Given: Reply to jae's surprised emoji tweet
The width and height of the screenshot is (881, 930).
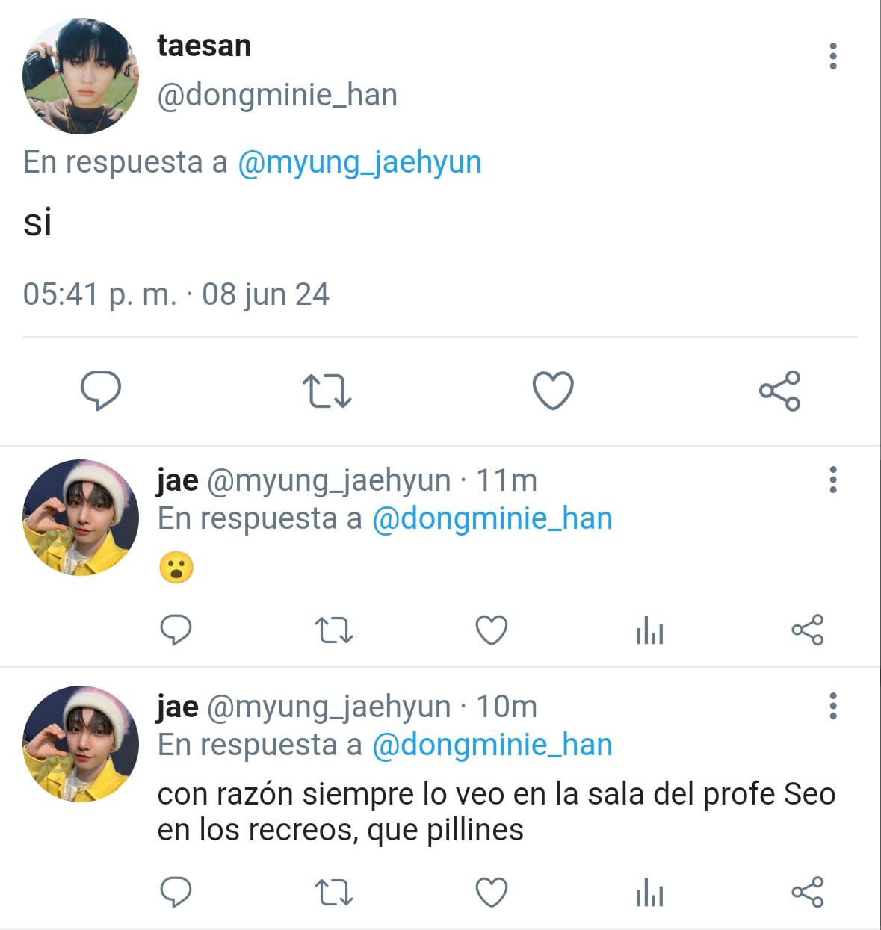Looking at the screenshot, I should pyautogui.click(x=176, y=630).
